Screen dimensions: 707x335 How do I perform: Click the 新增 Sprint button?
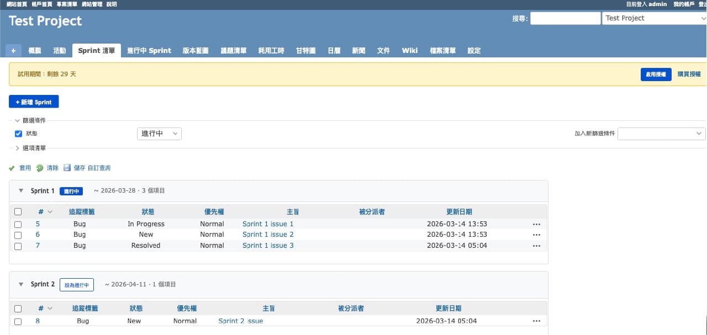[34, 102]
